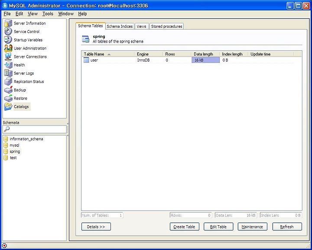Click the mysql database icon
312x250 pixels.
(6, 145)
